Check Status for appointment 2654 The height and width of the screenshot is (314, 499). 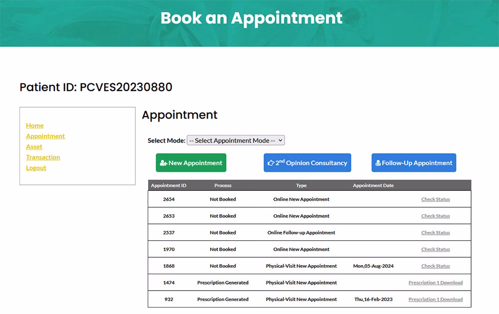tap(435, 199)
